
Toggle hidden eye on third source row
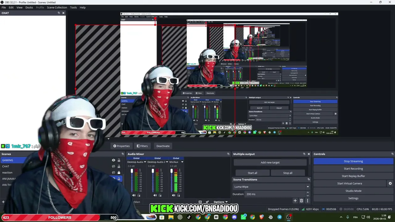pos(114,172)
